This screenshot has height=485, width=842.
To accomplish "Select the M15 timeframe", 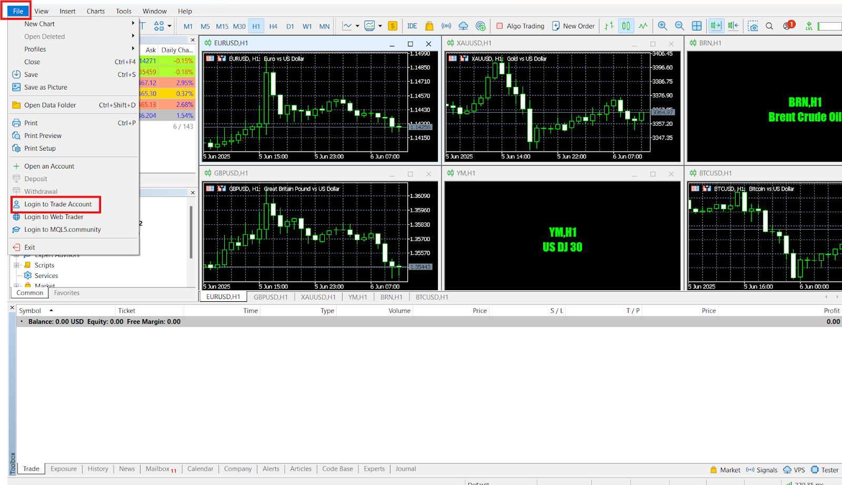I will [x=222, y=26].
